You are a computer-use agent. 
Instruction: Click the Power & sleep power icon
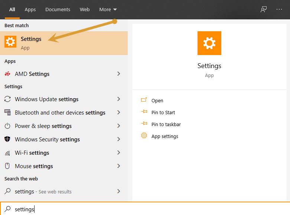point(7,126)
